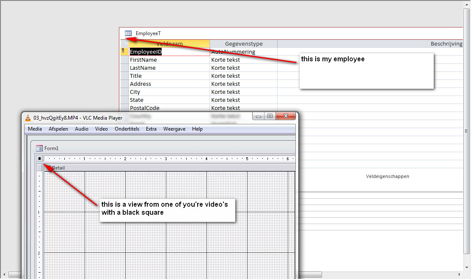Image resolution: width=471 pixels, height=279 pixels.
Task: Click the primary key icon beside EmployeeID
Action: point(123,51)
